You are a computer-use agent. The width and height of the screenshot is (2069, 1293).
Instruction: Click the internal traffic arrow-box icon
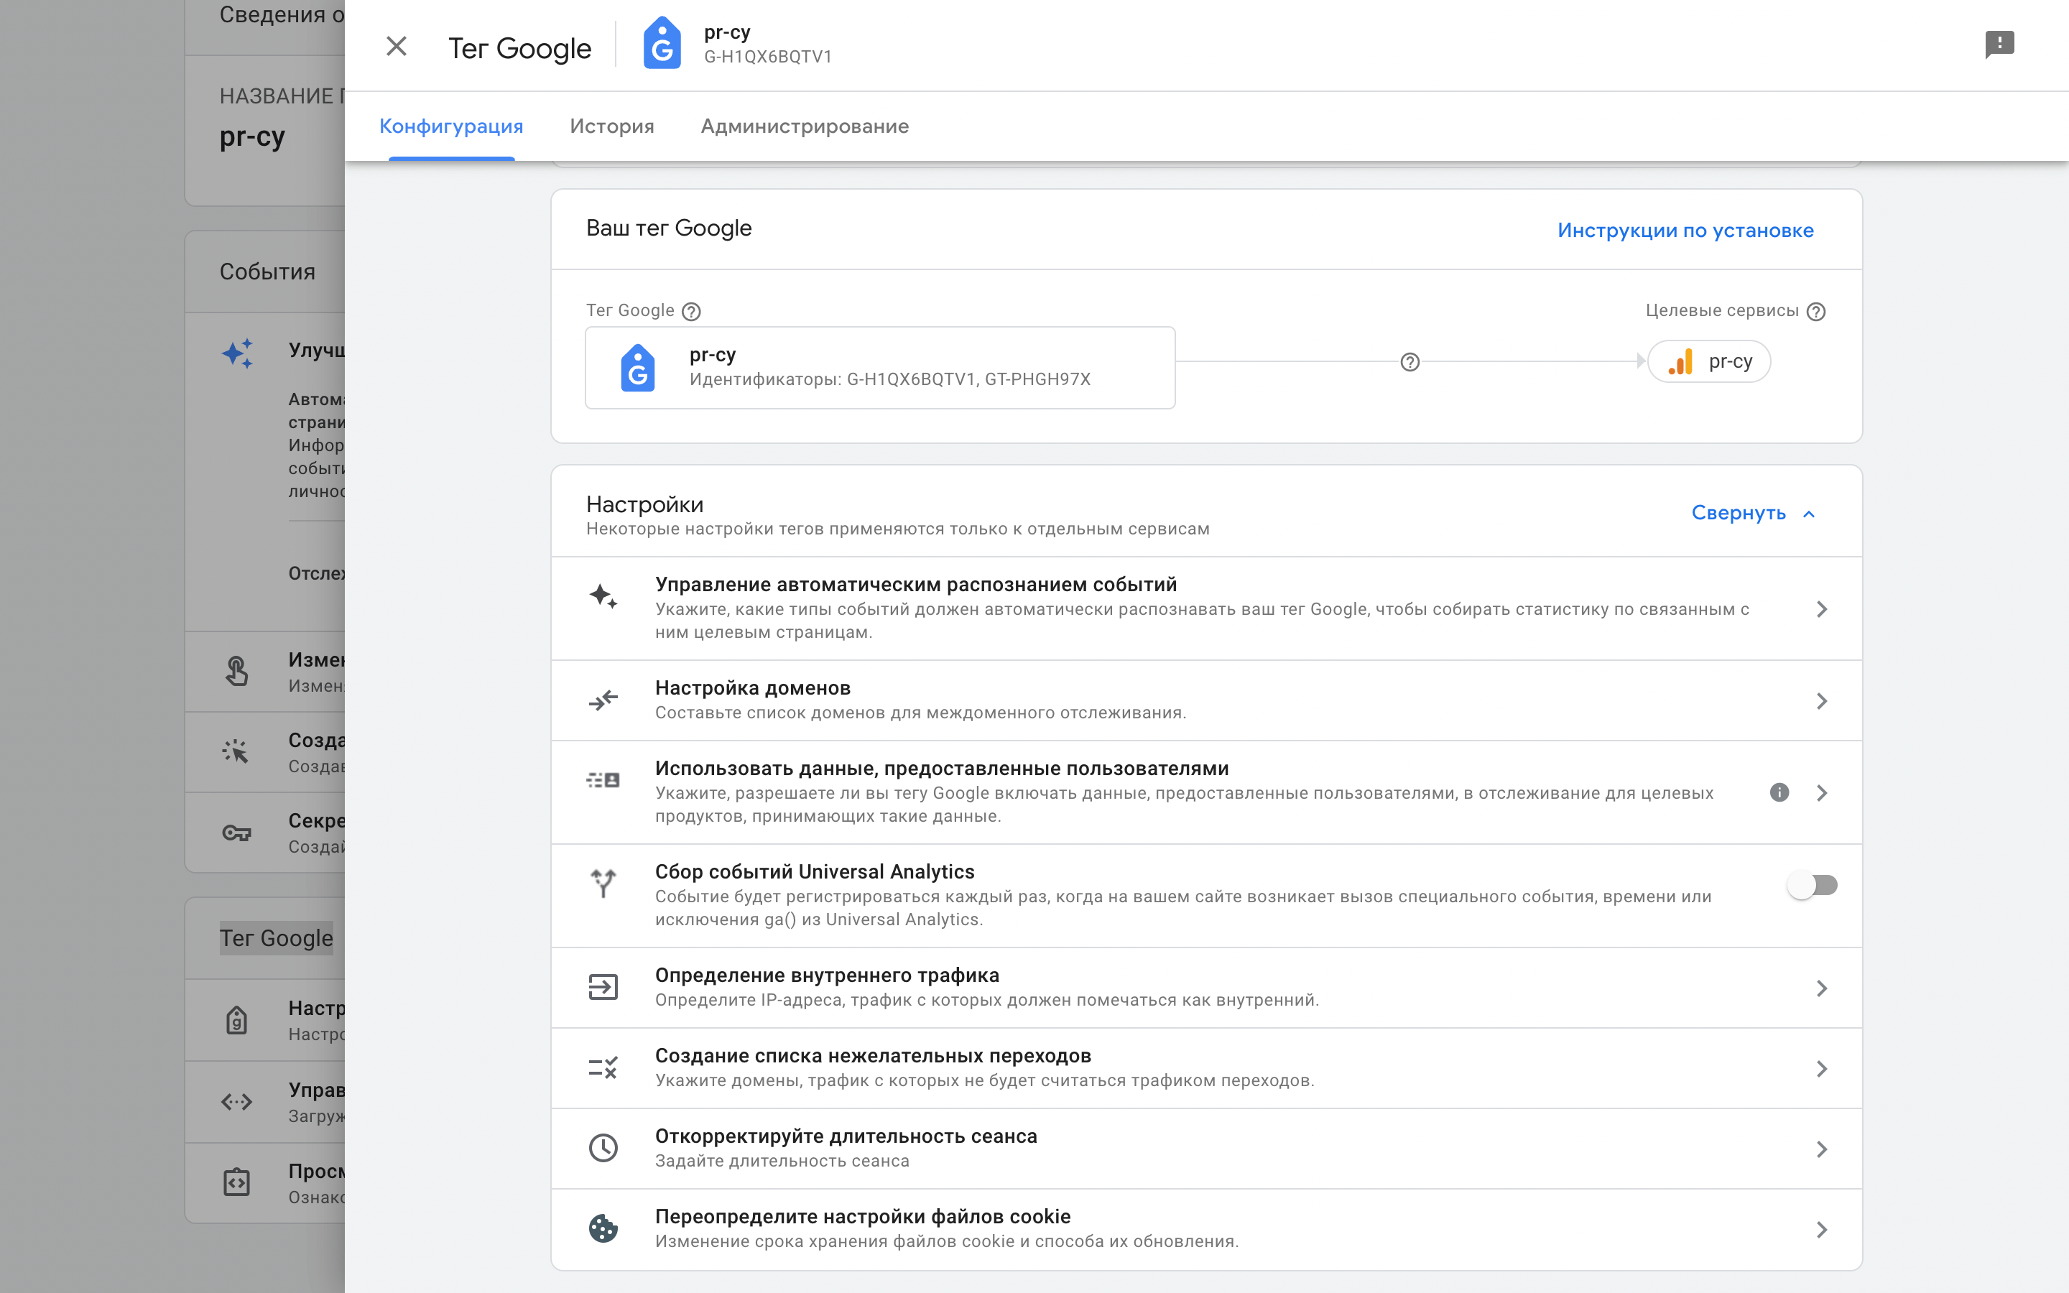tap(603, 988)
